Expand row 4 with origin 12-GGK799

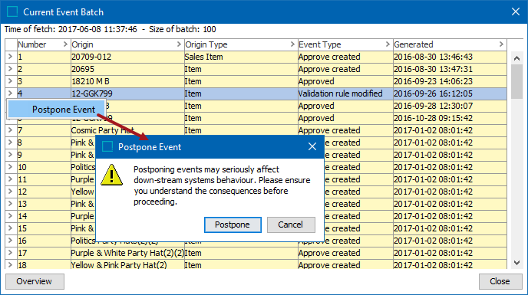tap(11, 93)
